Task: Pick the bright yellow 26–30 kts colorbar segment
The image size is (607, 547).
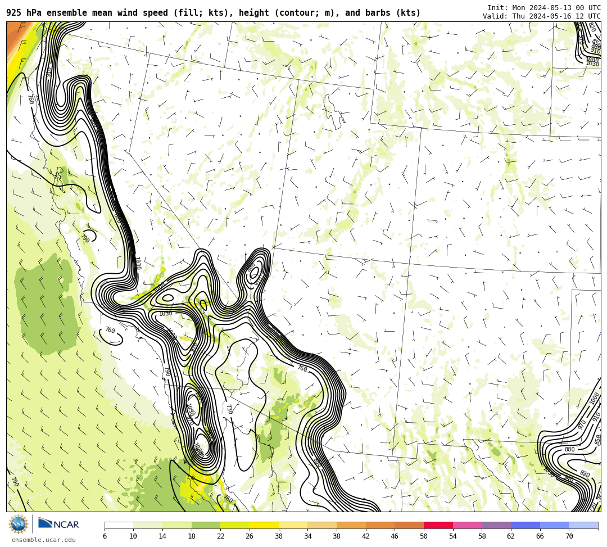Action: [264, 525]
